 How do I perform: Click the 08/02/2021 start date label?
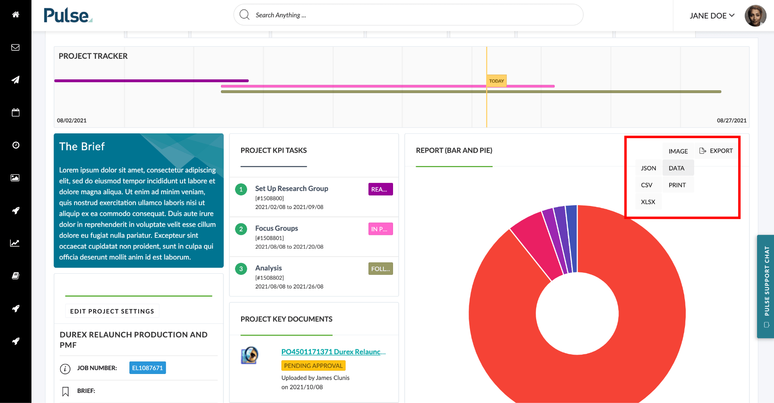click(72, 120)
